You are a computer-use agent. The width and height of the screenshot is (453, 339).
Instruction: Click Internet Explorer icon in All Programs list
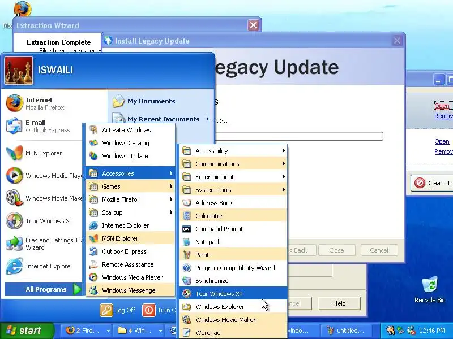coord(93,225)
